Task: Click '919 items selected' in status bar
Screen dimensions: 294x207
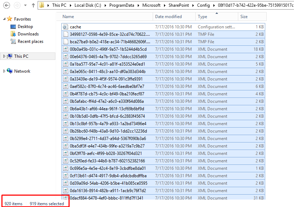Action: tap(47, 203)
